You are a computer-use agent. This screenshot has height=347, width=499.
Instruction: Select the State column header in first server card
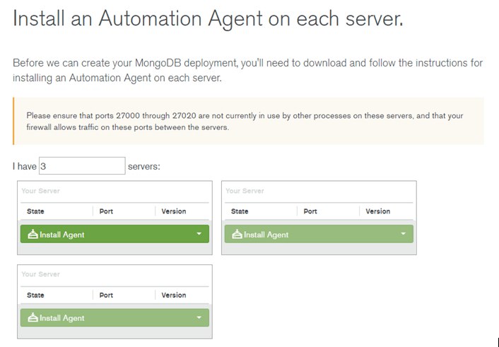(35, 211)
